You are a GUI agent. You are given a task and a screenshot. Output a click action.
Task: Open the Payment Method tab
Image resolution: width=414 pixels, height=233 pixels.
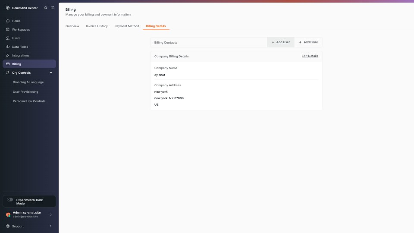pos(127,26)
